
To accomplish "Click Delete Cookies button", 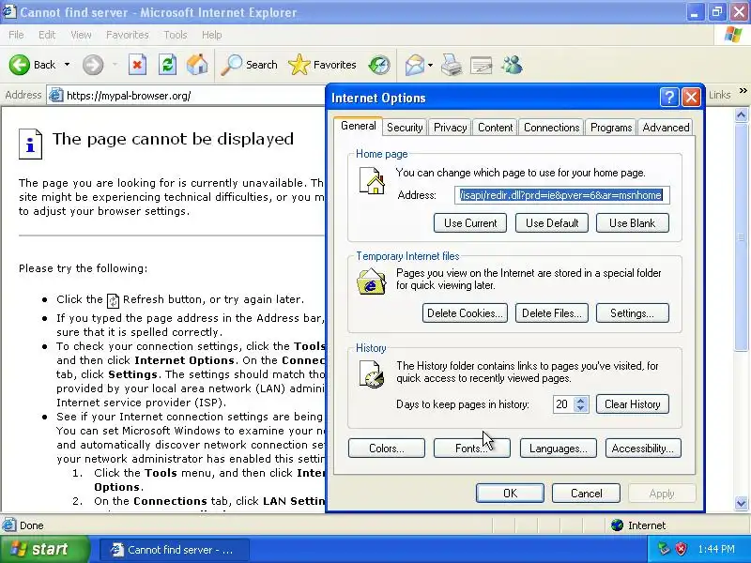I will pos(465,313).
